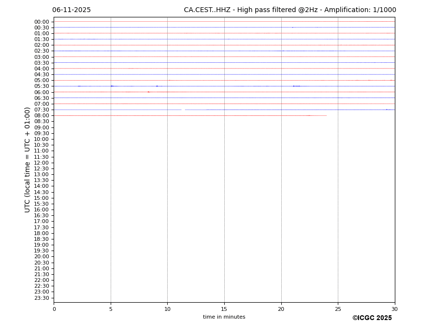Click the x-axis tick labeled 5

click(x=111, y=309)
